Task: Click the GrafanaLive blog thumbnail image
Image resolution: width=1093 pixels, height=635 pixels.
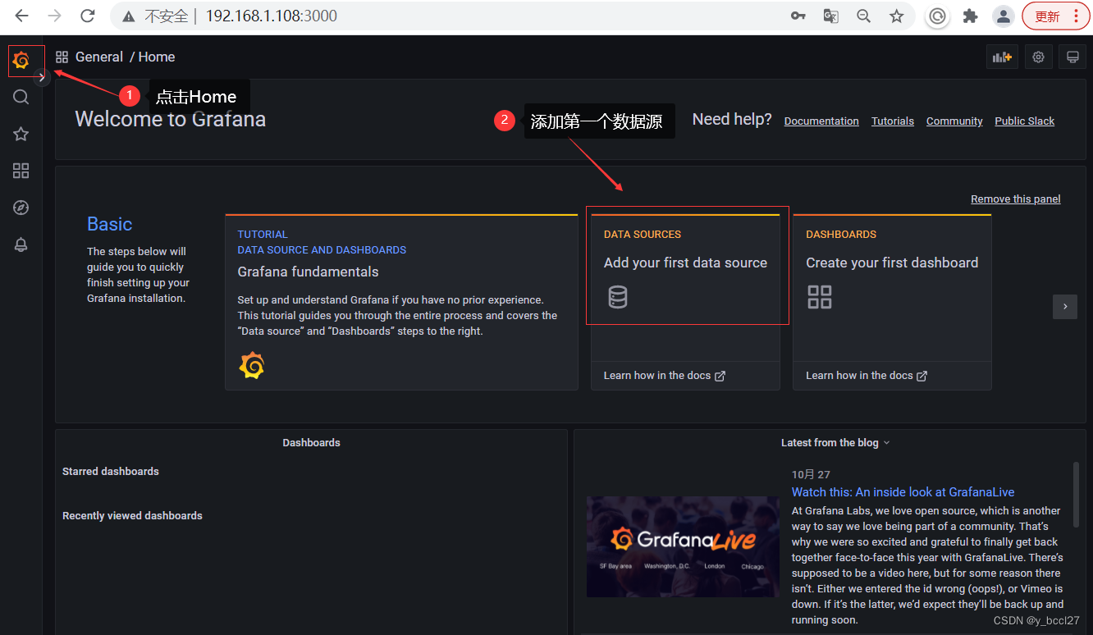Action: 683,546
